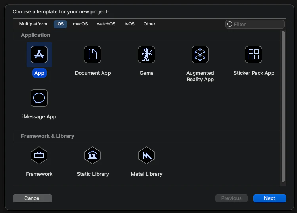Open the Other templates tab

pyautogui.click(x=149, y=24)
